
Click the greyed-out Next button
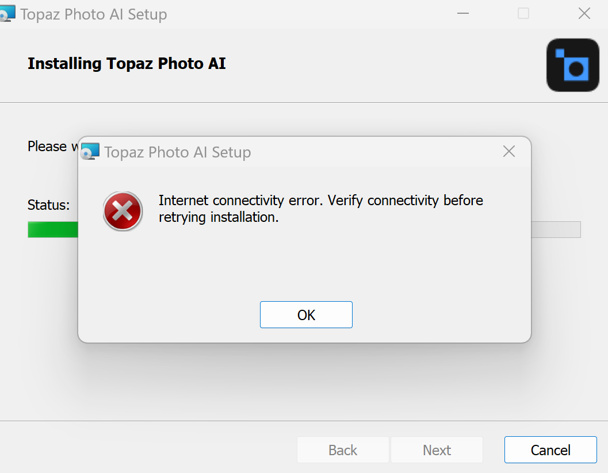437,450
